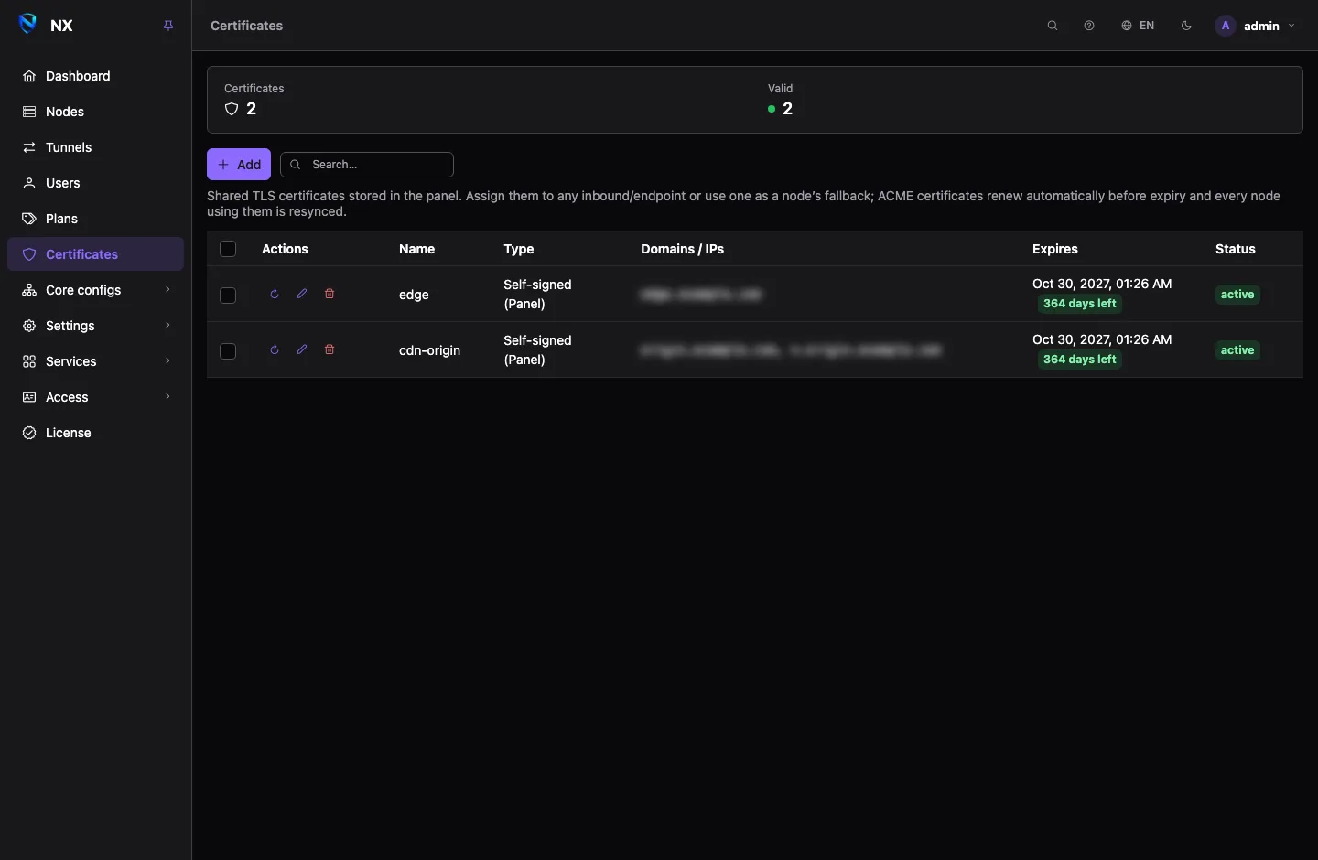Click the Name column header
The width and height of the screenshot is (1318, 860).
coord(416,249)
